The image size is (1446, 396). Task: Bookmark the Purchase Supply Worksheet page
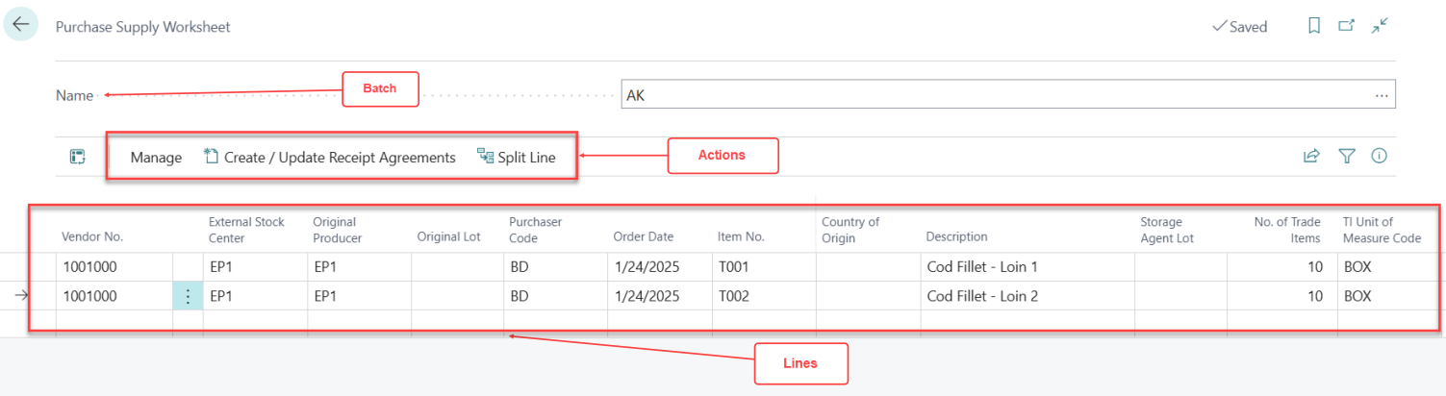coord(1313,27)
